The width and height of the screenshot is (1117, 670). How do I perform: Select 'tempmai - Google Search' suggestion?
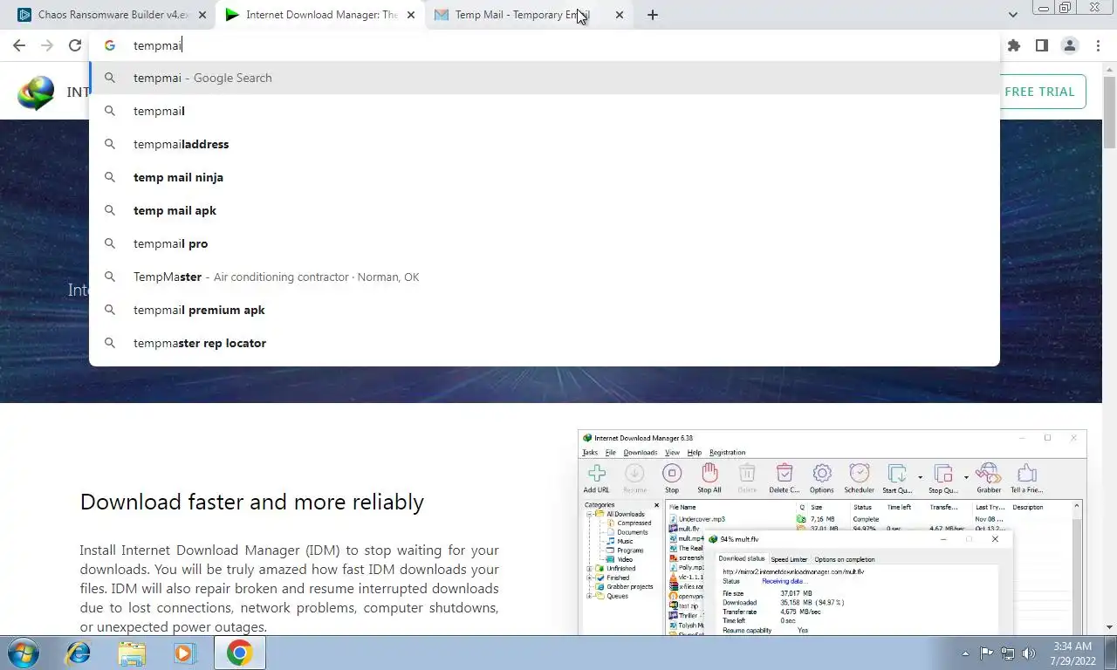pyautogui.click(x=545, y=78)
